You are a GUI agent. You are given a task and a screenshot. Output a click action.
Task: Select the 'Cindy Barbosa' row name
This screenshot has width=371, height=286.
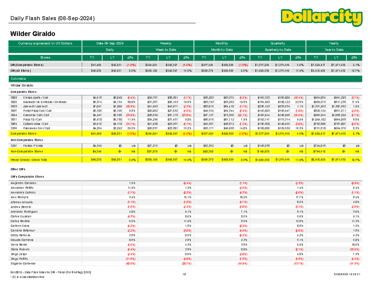point(21,235)
